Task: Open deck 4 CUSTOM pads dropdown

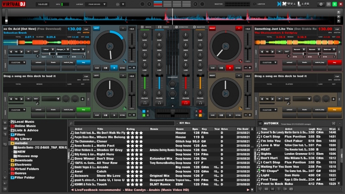Action: pos(268,110)
